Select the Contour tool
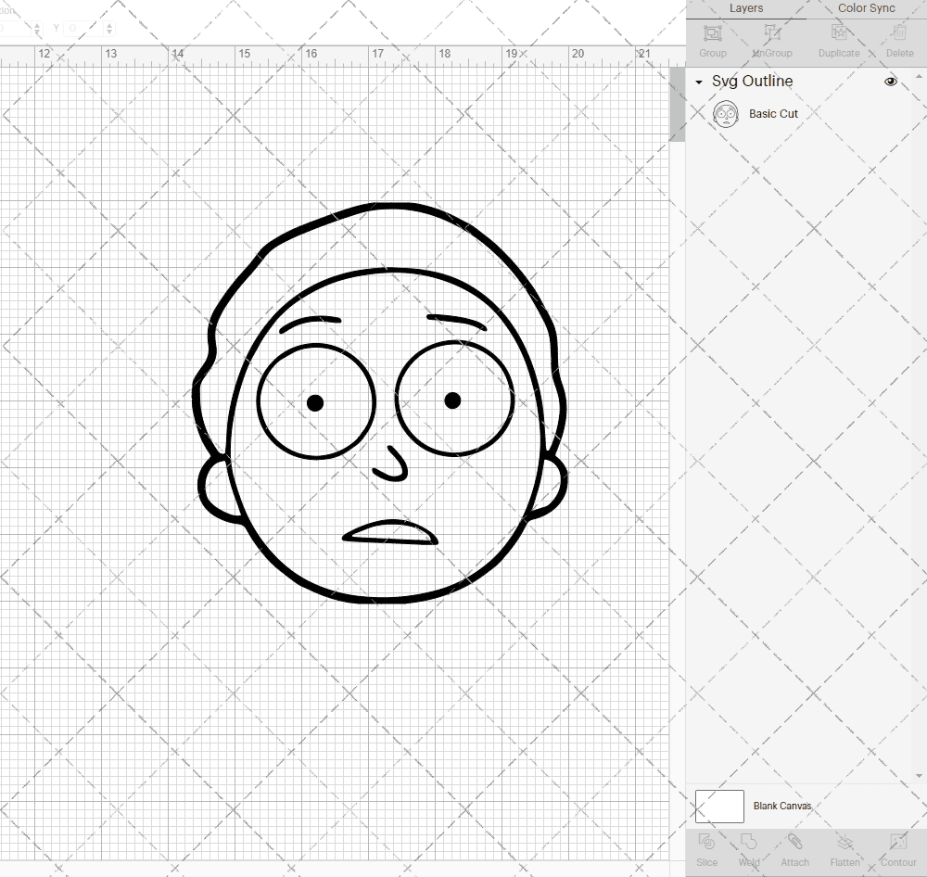927x877 pixels. click(898, 850)
